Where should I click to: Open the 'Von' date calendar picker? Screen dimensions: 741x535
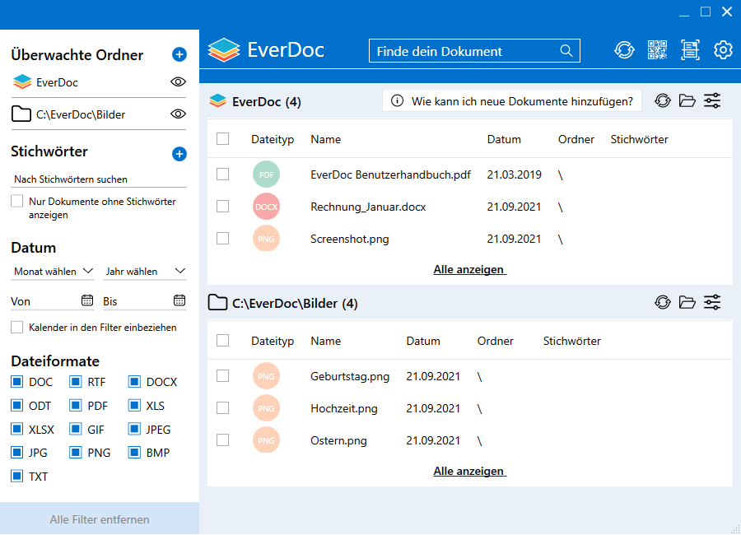tap(87, 300)
